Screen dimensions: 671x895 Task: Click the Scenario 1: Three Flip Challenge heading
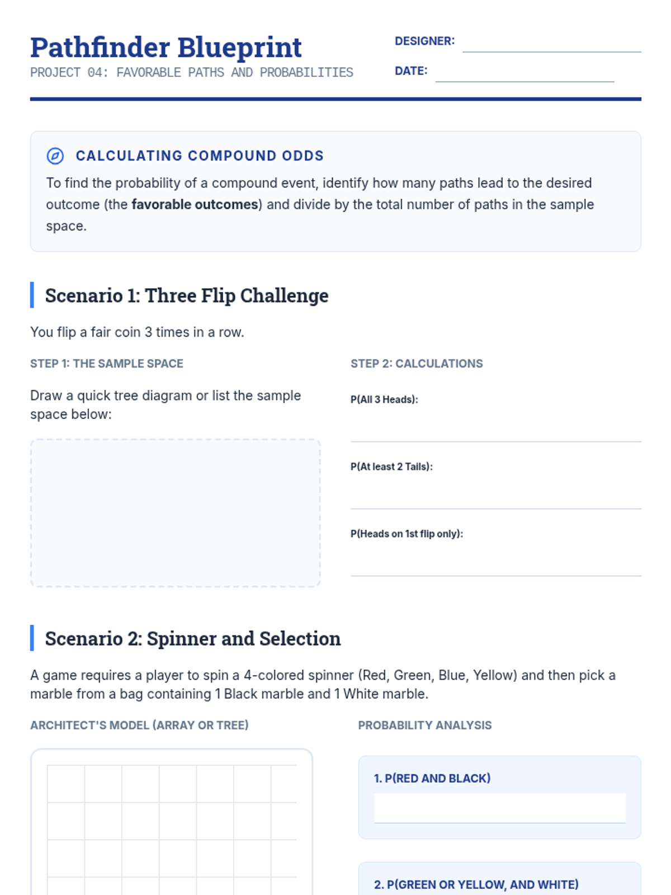pyautogui.click(x=187, y=295)
